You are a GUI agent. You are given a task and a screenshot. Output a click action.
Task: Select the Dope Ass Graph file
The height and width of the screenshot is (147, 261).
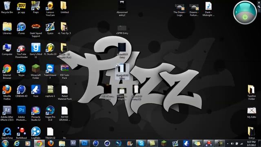pos(122,94)
